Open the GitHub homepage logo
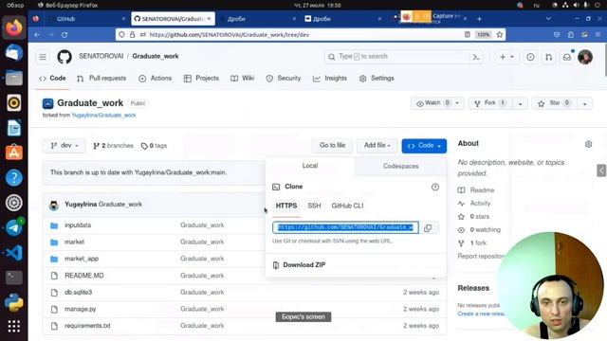The height and width of the screenshot is (341, 607). click(x=64, y=57)
